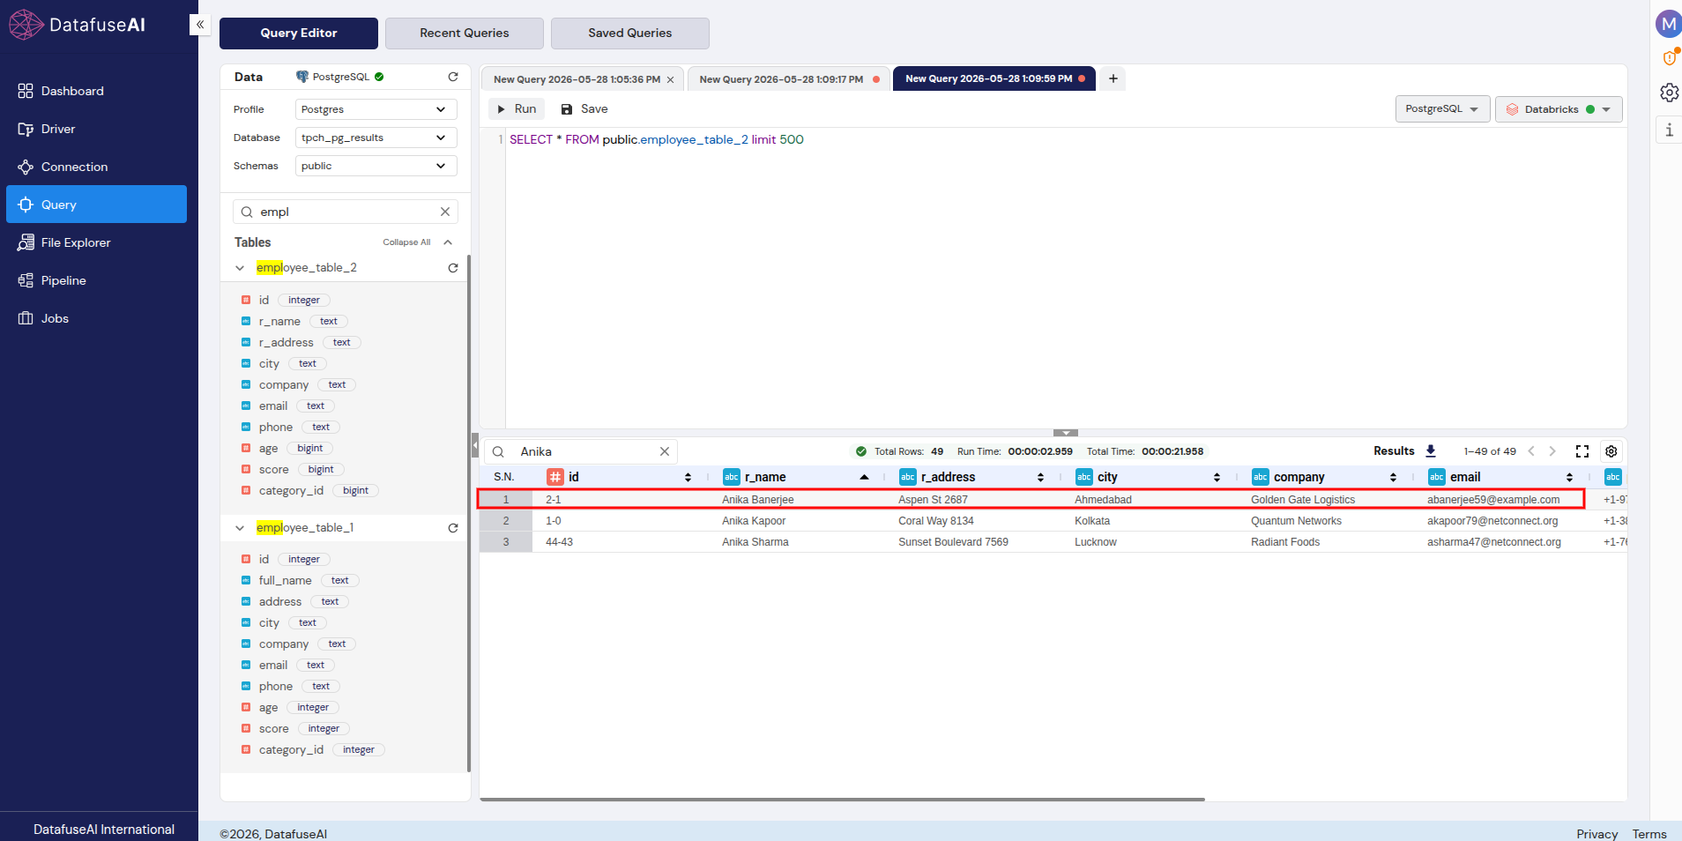1682x841 pixels.
Task: Open Database dropdown tpch_pg_results
Action: pos(376,138)
